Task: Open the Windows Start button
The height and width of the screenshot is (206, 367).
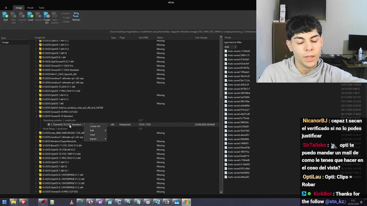Action: pos(4,202)
